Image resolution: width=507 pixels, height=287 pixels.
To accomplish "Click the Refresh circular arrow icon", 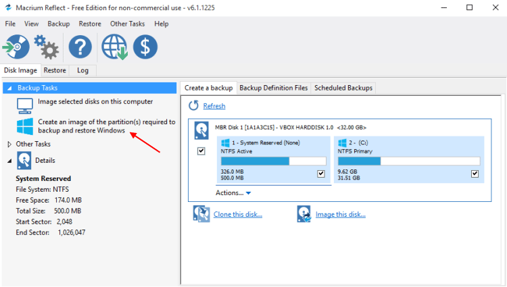I will tap(193, 105).
